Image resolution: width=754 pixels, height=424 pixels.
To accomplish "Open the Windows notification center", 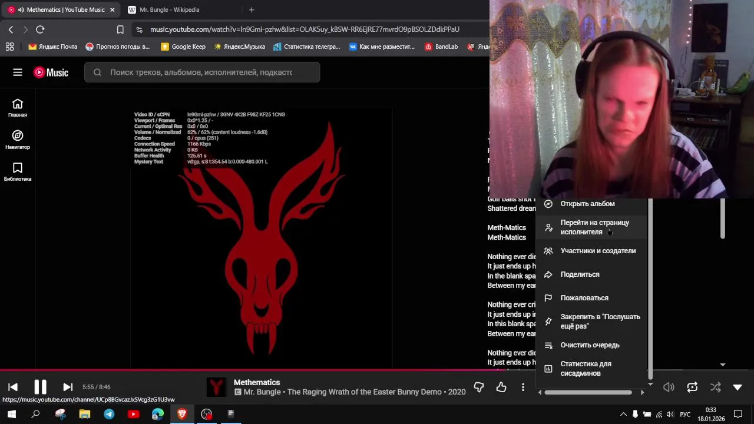I will coord(738,414).
